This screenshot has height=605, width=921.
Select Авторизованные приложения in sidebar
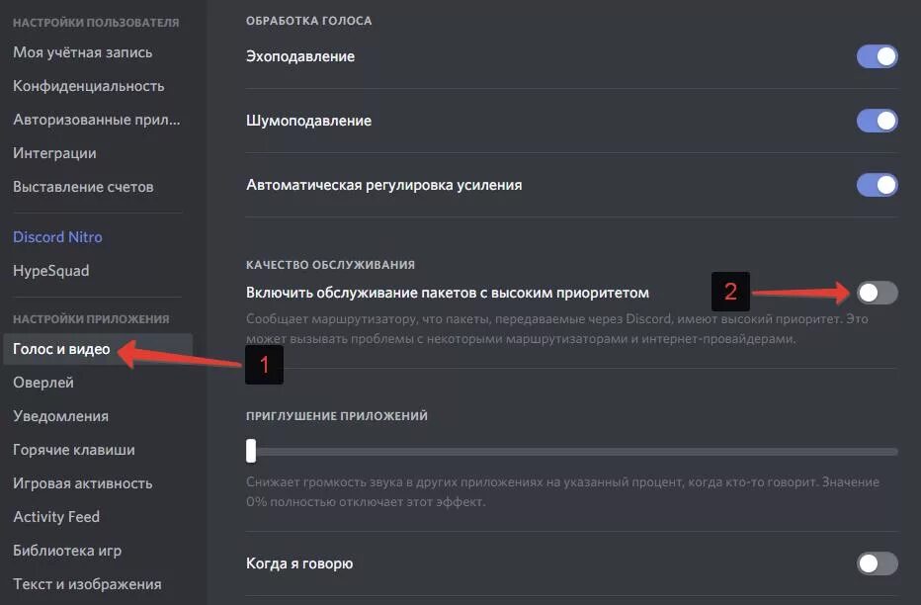97,120
